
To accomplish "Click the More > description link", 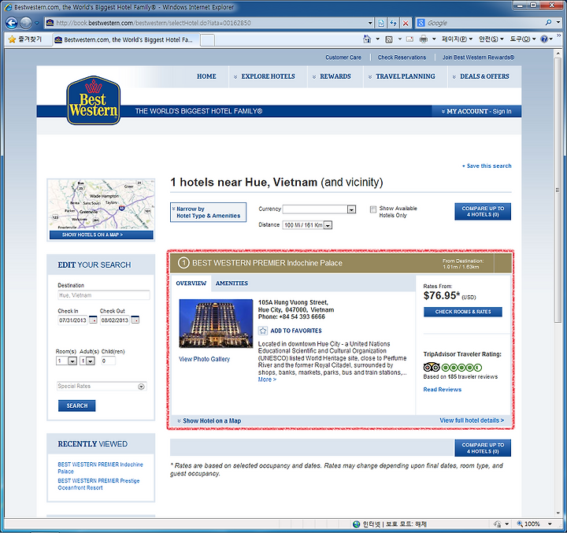I will coord(267,379).
